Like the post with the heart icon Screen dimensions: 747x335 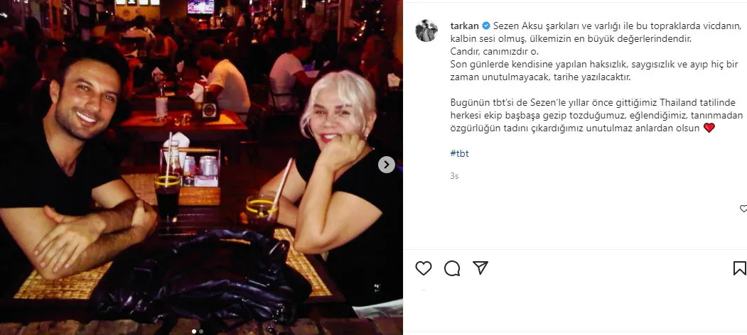click(x=423, y=268)
